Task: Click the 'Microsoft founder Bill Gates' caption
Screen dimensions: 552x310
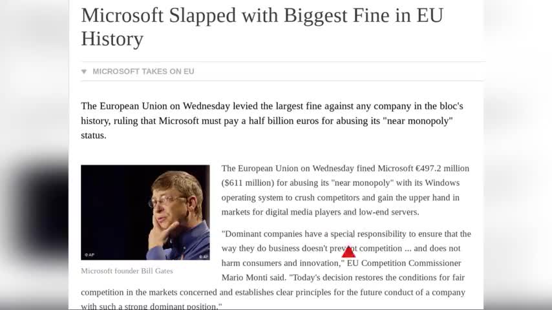Action: (127, 271)
